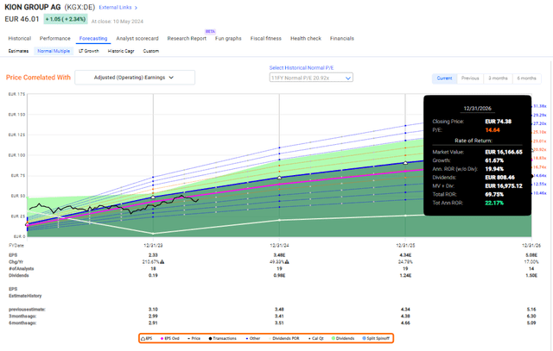Switch to the Historical tab
The image size is (553, 351).
pos(20,38)
